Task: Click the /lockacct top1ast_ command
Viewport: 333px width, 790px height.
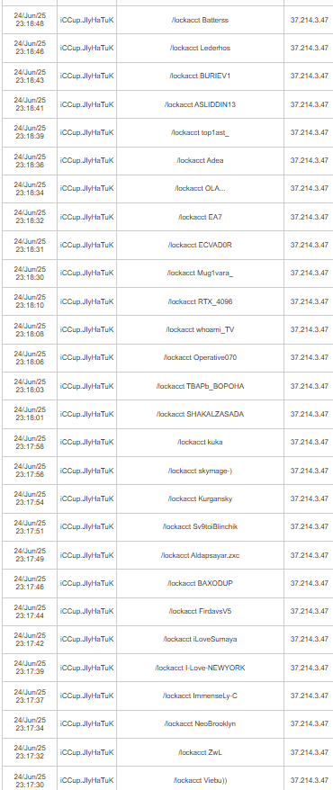Action: (x=200, y=132)
